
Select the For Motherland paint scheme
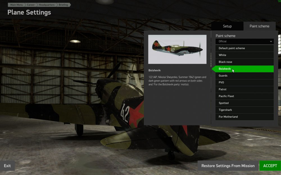(x=244, y=117)
